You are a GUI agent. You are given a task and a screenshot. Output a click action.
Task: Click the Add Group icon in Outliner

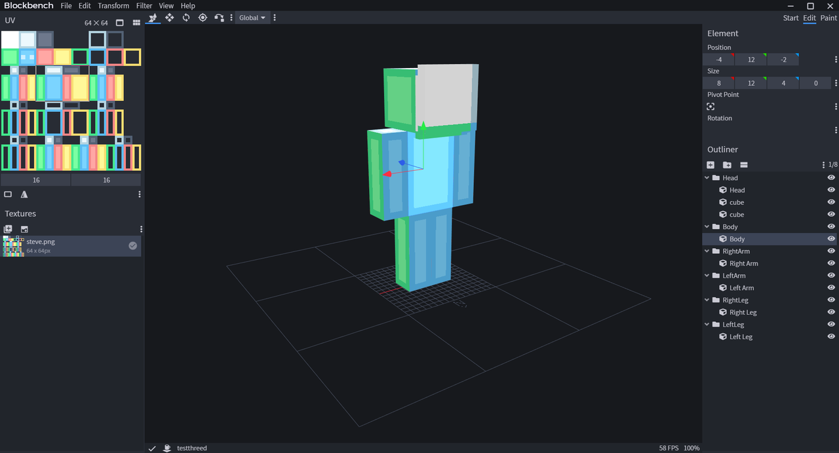727,165
